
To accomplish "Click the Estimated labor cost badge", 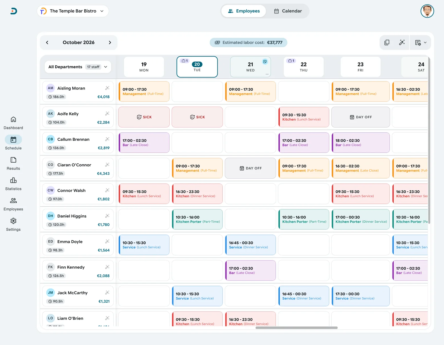I will tap(248, 43).
